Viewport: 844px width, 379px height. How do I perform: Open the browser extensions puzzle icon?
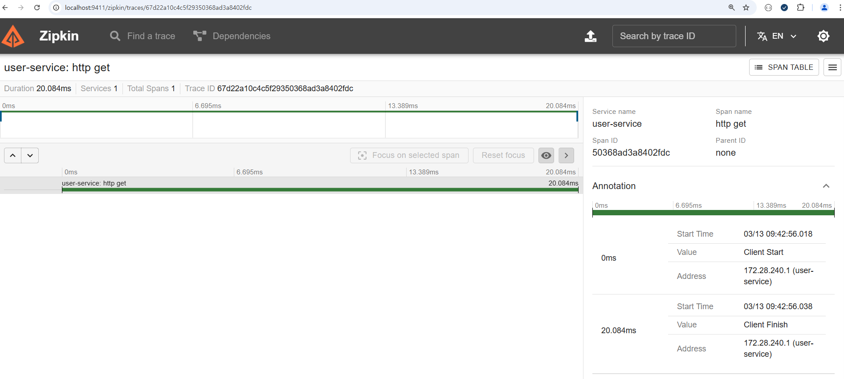point(800,8)
